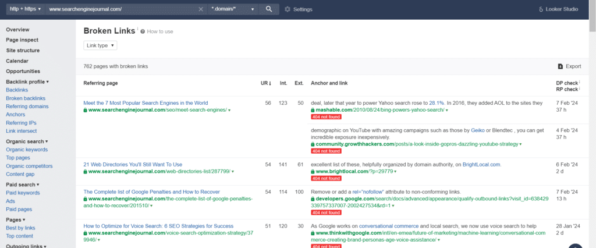Expand caret after mashable.com URL

(x=446, y=110)
